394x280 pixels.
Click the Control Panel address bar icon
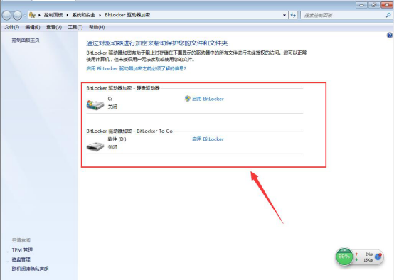click(x=32, y=15)
